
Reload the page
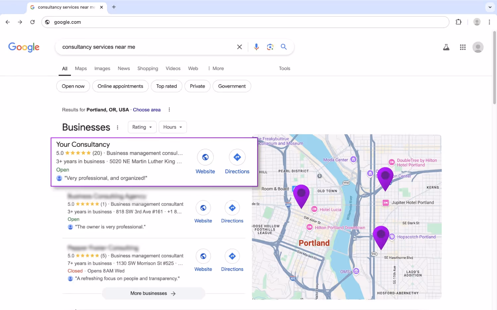[32, 22]
